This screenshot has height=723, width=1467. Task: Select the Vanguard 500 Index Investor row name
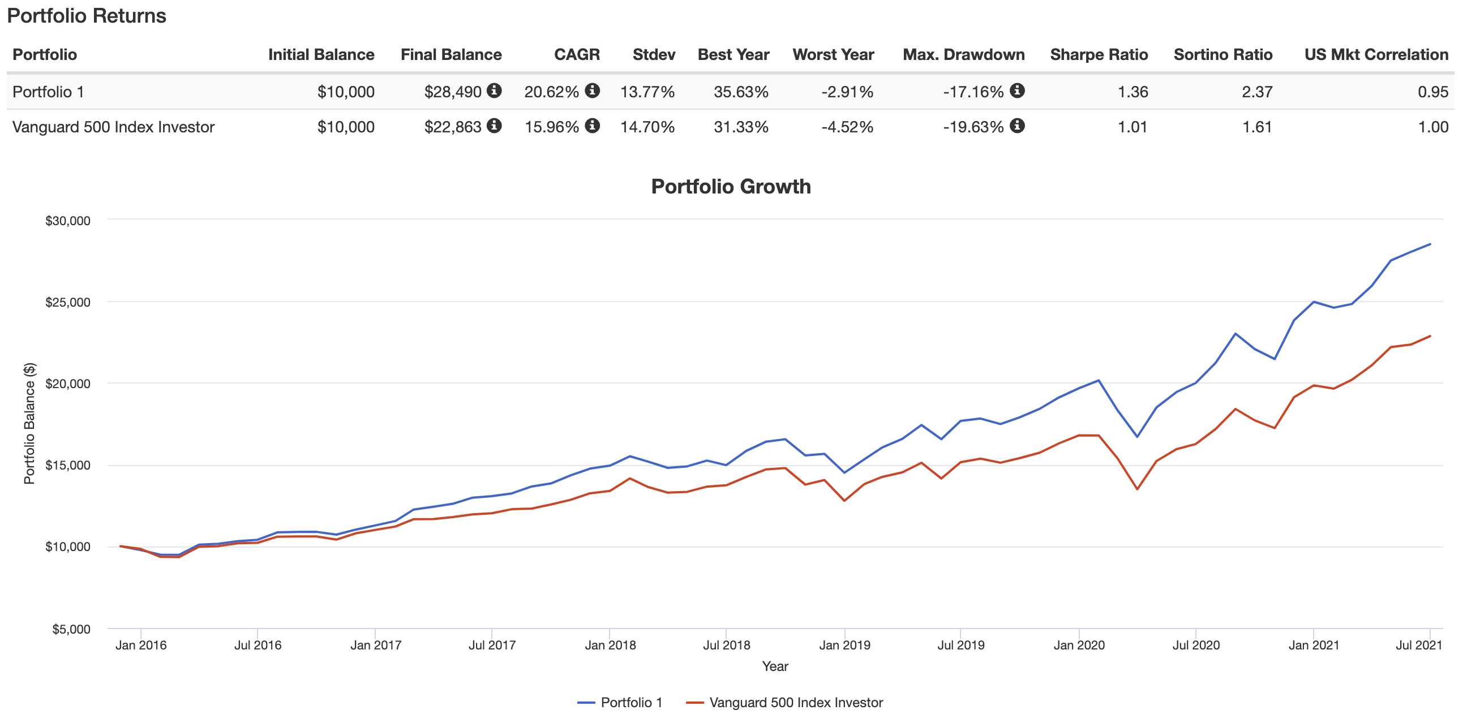coord(113,127)
